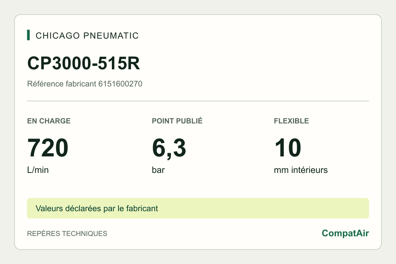Click the REPÈRES TECHNIQUES footer label

tap(67, 234)
